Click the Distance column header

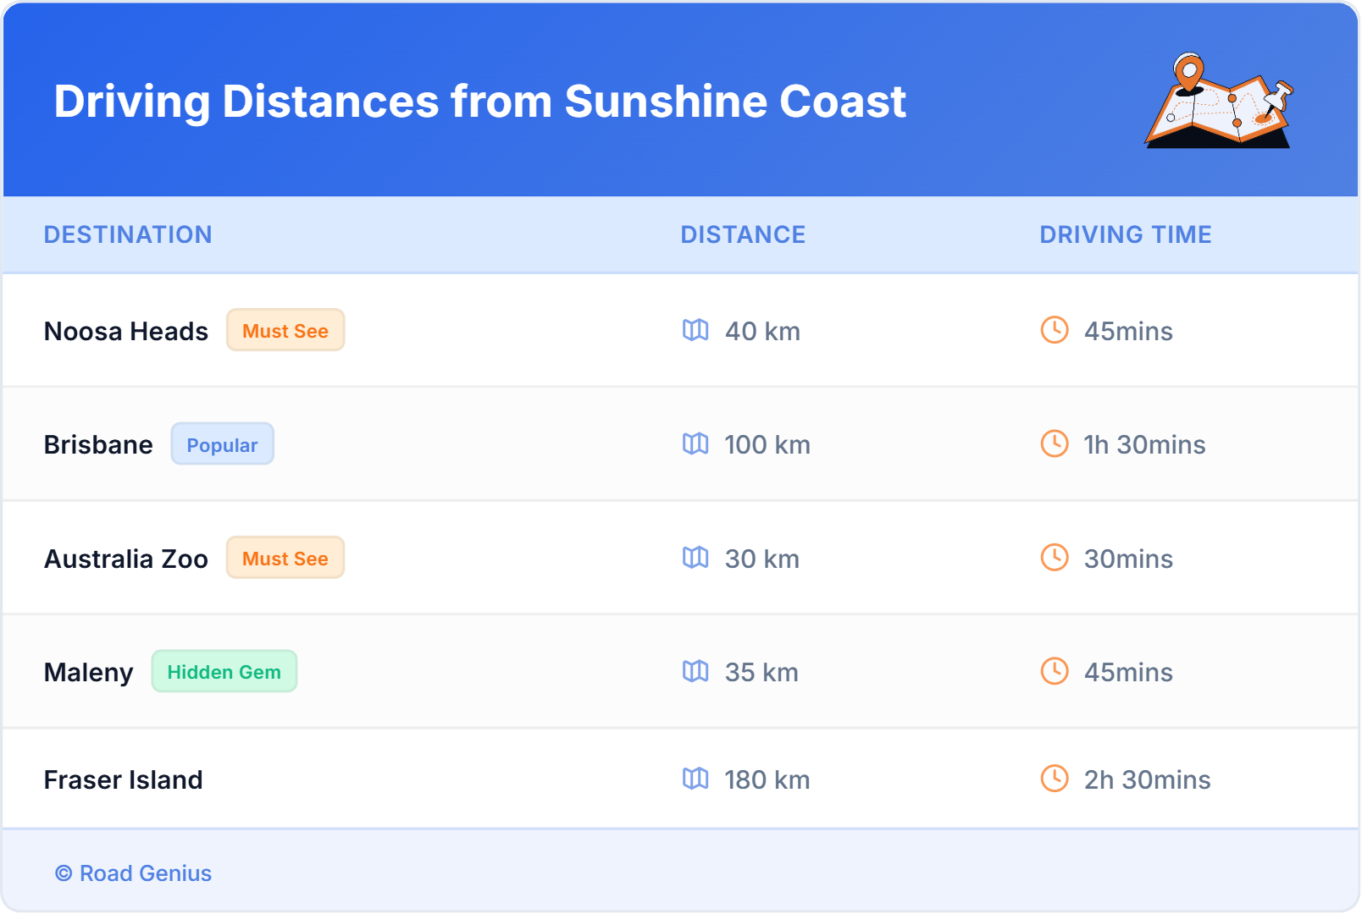click(743, 234)
